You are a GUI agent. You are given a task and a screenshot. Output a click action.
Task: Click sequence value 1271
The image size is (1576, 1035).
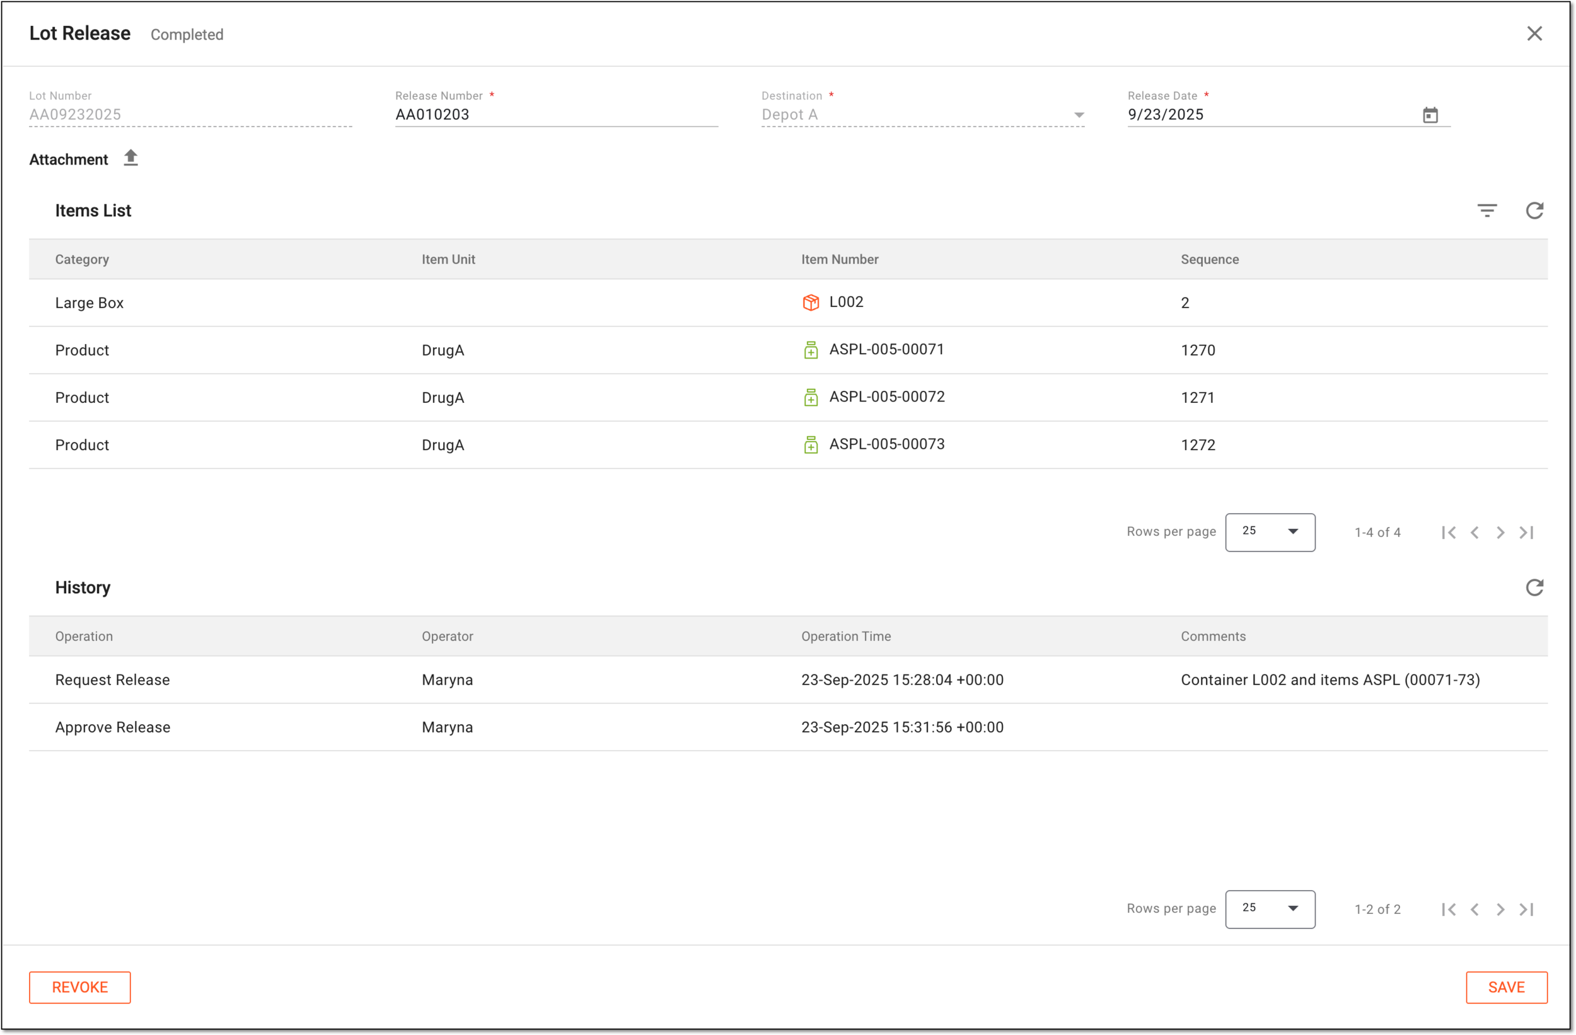pos(1198,397)
